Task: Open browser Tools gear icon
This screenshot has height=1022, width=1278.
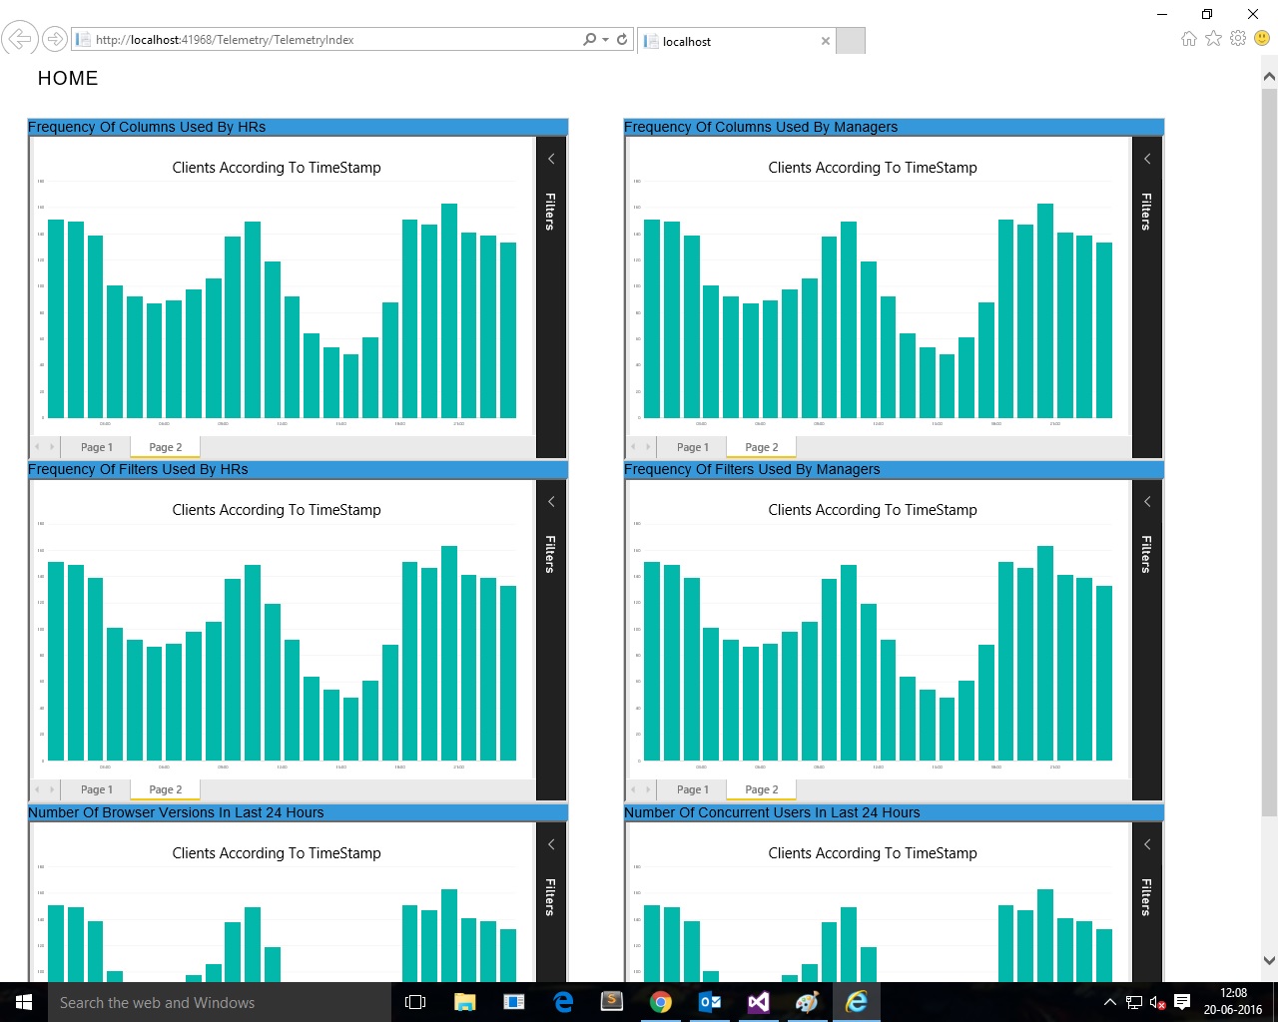Action: tap(1238, 38)
